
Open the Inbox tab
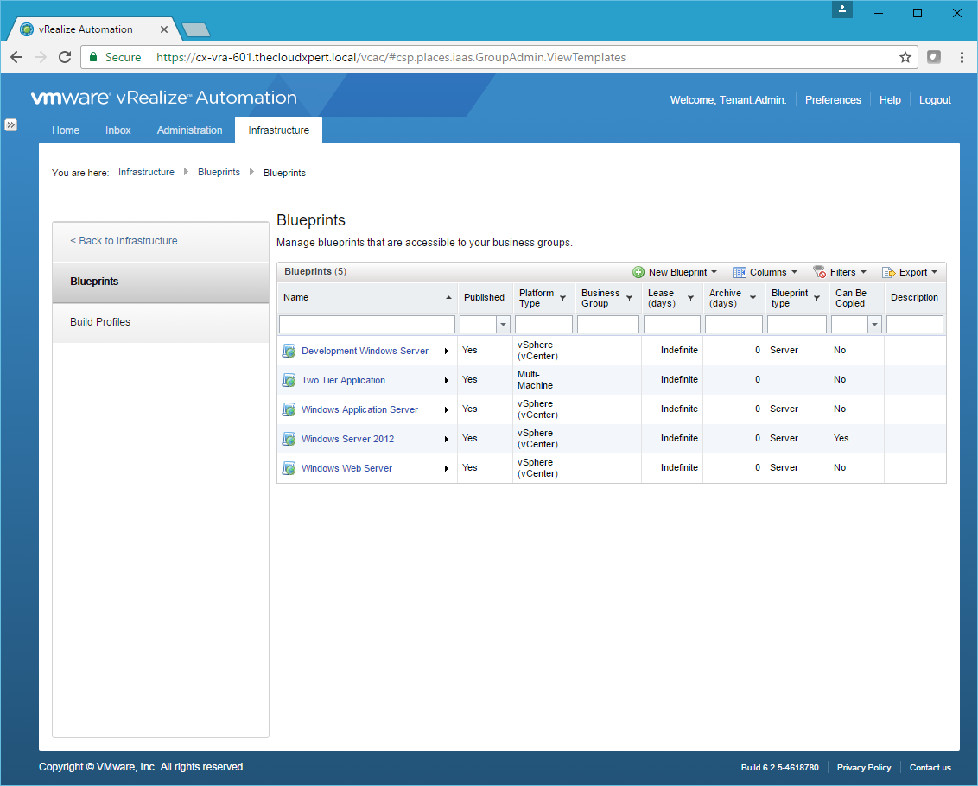tap(118, 130)
